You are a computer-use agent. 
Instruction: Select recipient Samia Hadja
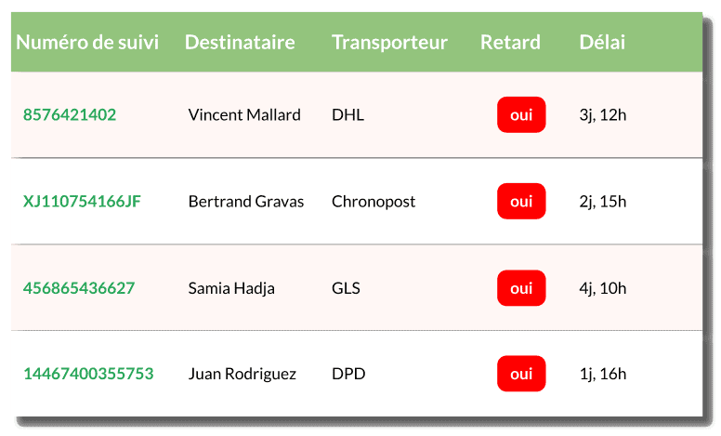tap(231, 288)
